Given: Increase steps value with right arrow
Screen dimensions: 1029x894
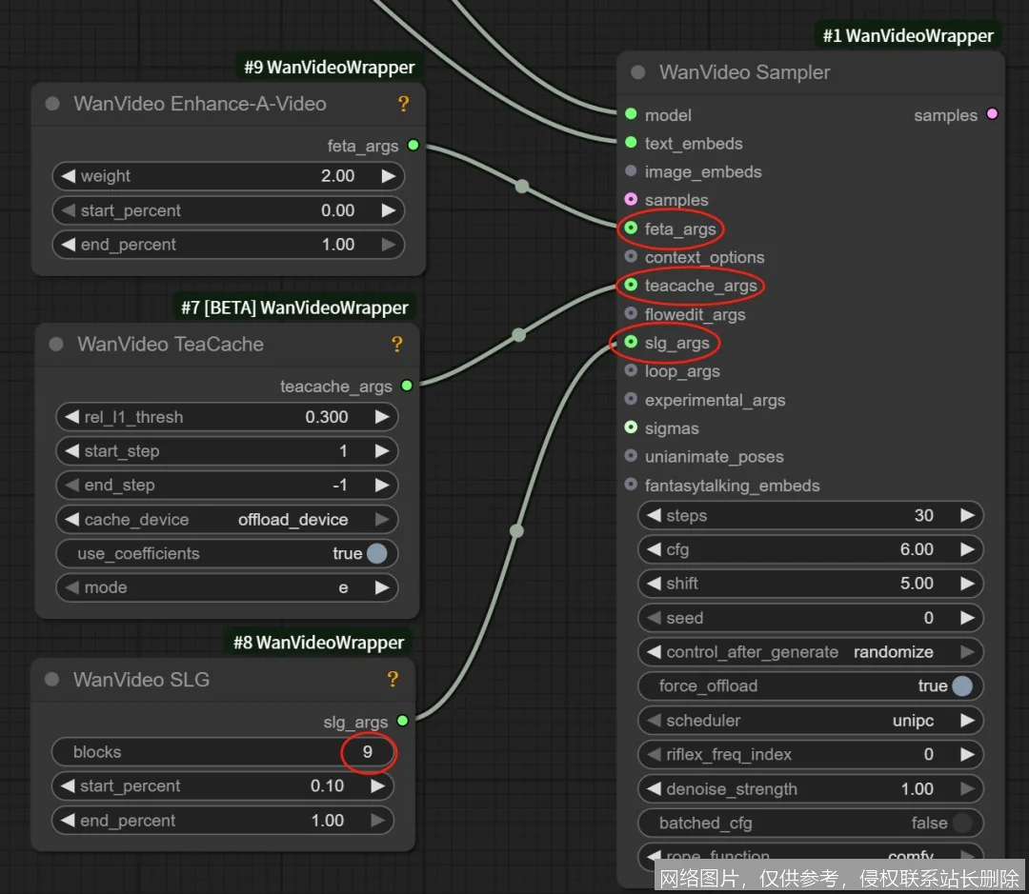Looking at the screenshot, I should pos(967,515).
